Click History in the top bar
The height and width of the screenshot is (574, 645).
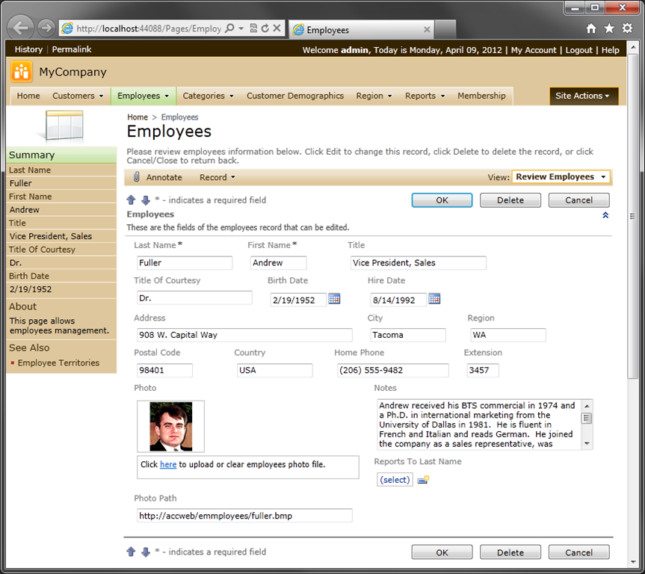[28, 49]
